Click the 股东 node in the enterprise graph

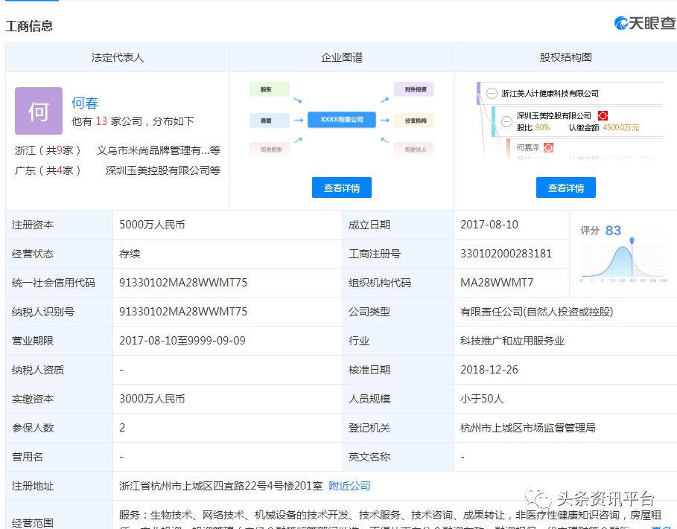tap(270, 89)
